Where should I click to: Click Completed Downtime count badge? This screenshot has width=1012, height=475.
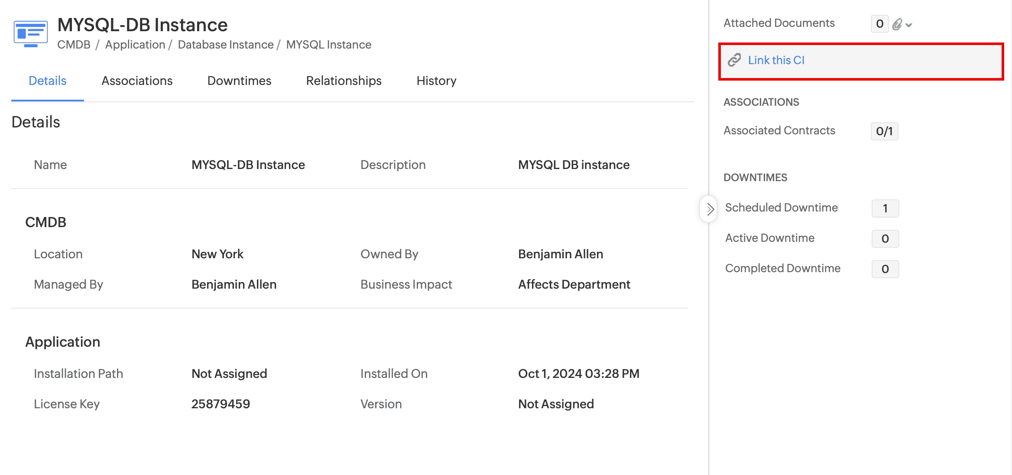[x=885, y=269]
